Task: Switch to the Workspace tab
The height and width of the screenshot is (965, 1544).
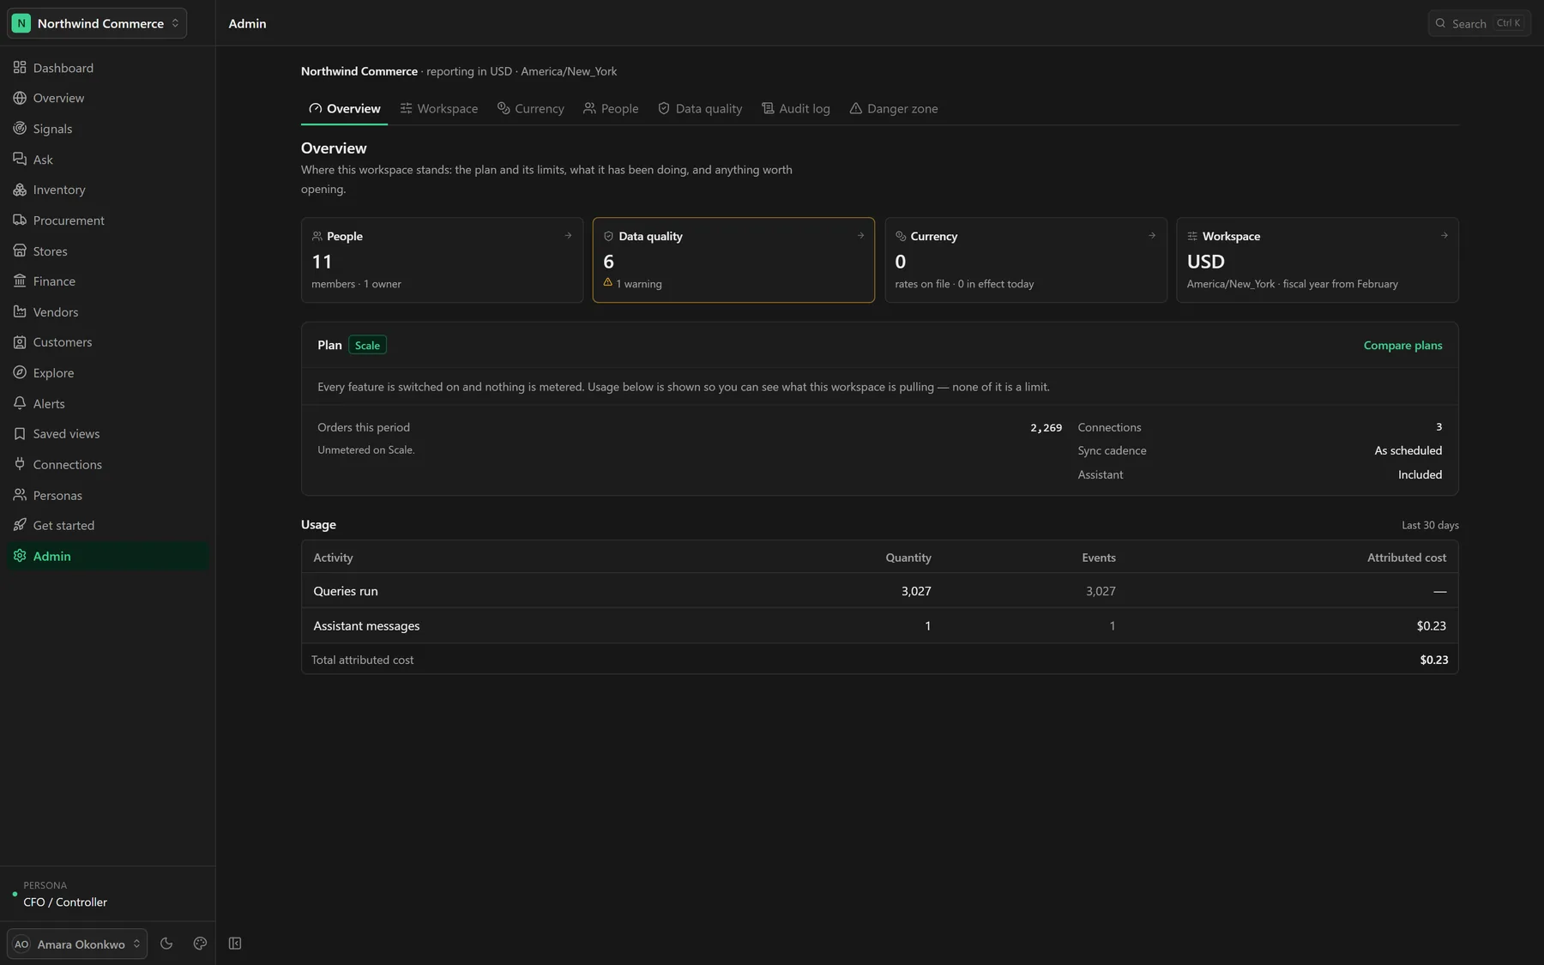Action: 439,108
